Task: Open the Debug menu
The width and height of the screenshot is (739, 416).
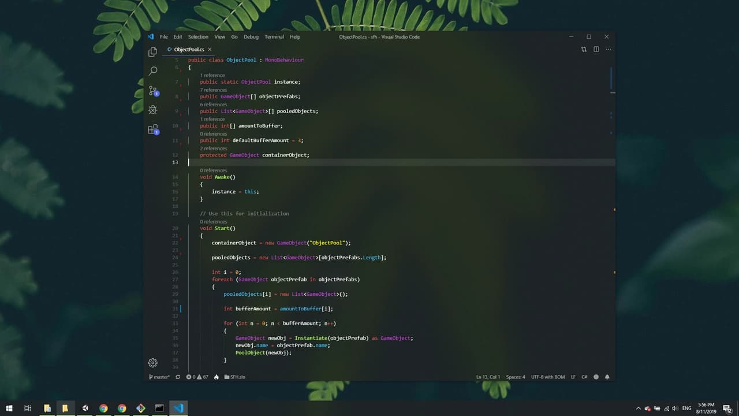Action: point(251,37)
